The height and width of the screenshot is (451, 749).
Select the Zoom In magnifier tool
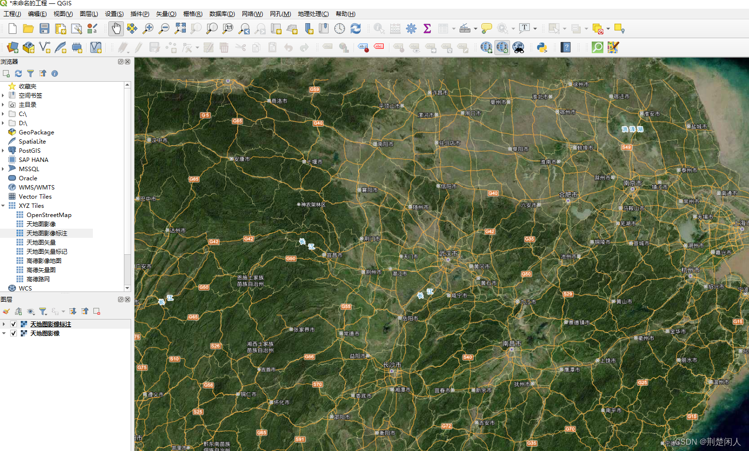pos(148,29)
